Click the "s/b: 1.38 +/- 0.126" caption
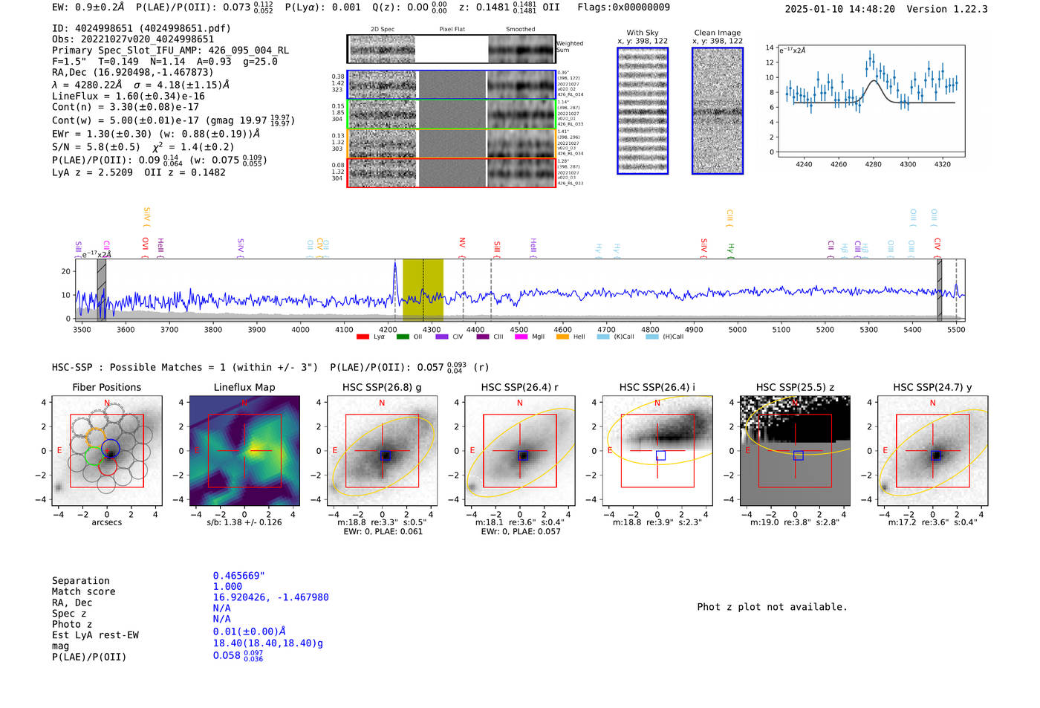Viewport: 1040px width, 708px height. [244, 522]
